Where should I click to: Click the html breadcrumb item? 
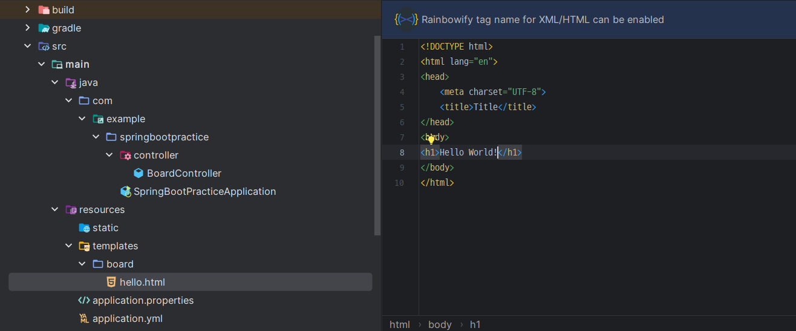[400, 324]
